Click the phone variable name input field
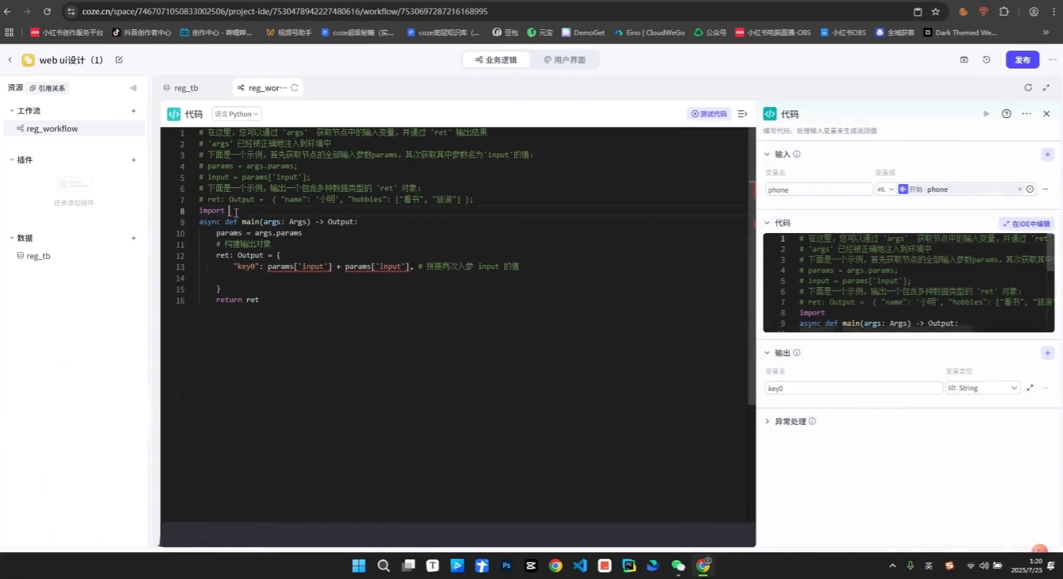Screen dimensions: 1063x579 (817, 190)
